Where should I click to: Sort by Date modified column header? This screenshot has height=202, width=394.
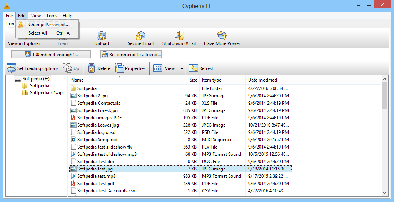tap(269, 80)
